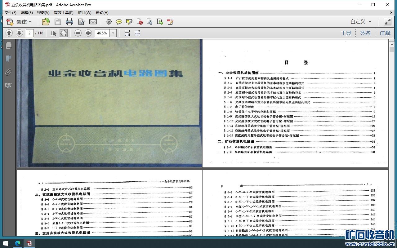Open a file with the folder icon
The image size is (397, 248).
tap(46, 22)
